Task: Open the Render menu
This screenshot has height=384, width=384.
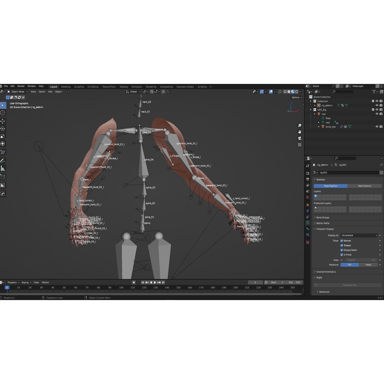Action: click(x=21, y=86)
